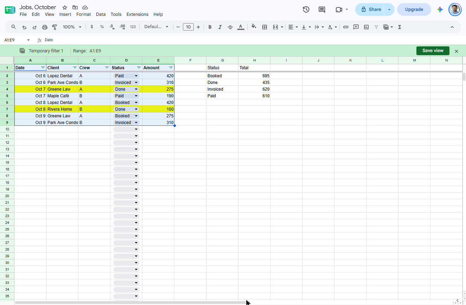Star the Jobs, October document
Image resolution: width=466 pixels, height=305 pixels.
click(x=65, y=7)
